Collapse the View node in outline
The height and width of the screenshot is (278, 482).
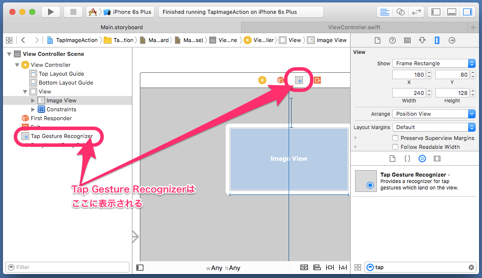pyautogui.click(x=25, y=92)
